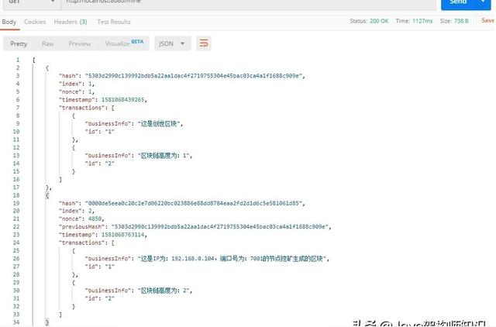Click the hash value starting with 0000de5eea
The width and height of the screenshot is (496, 327).
[194, 203]
